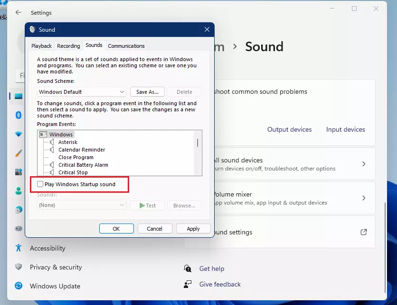Click the speaker icon beside Calendar Reminder

tap(52, 150)
